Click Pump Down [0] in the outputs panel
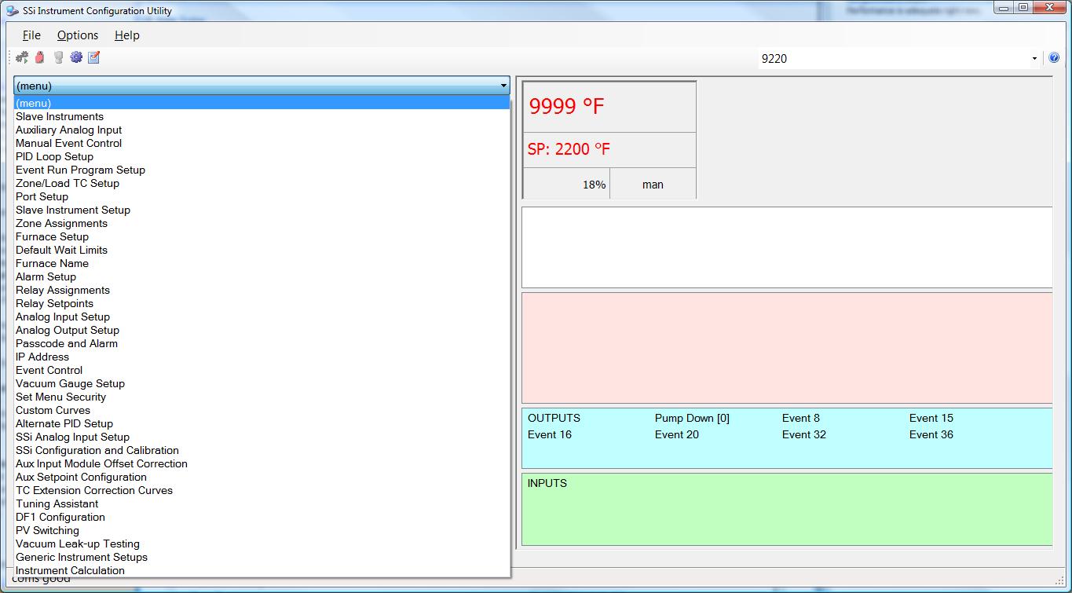 click(692, 418)
